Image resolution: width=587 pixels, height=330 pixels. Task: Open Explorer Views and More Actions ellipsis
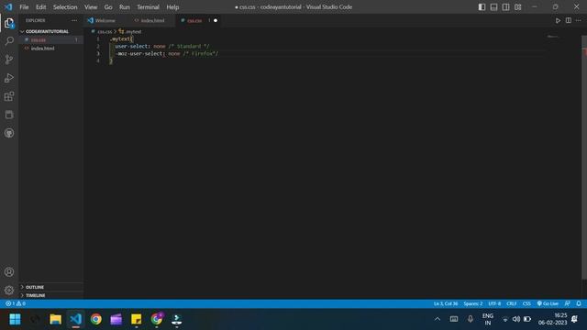point(74,20)
